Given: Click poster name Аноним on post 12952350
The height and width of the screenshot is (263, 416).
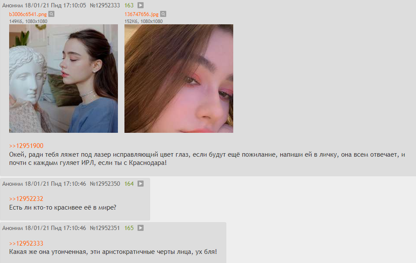Looking at the screenshot, I should (x=13, y=184).
